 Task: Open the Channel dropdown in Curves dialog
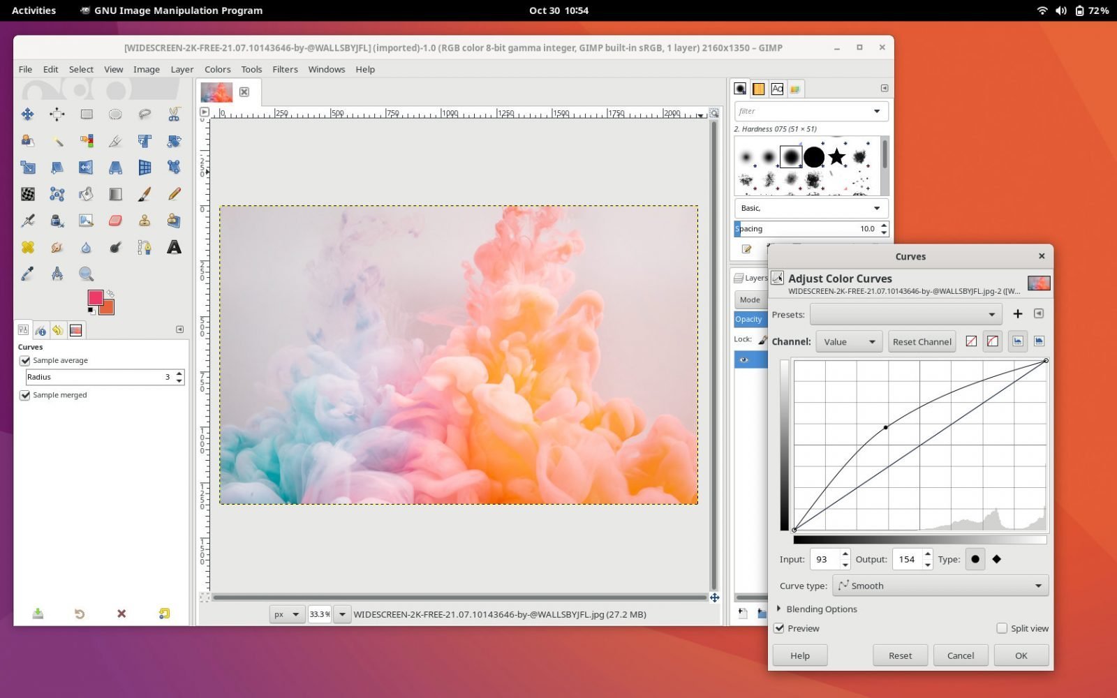click(849, 341)
